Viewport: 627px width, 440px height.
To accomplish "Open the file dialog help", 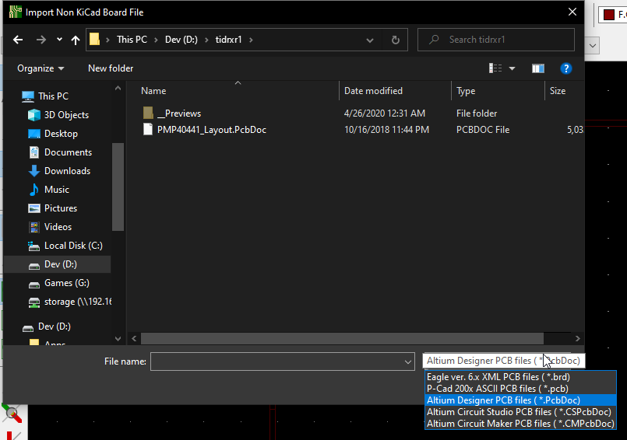I will [x=565, y=68].
